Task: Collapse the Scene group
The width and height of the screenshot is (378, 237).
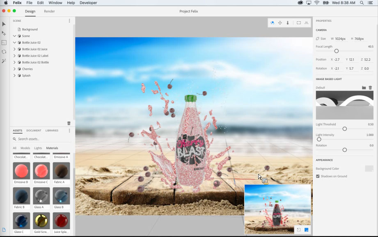Action: coord(14,36)
